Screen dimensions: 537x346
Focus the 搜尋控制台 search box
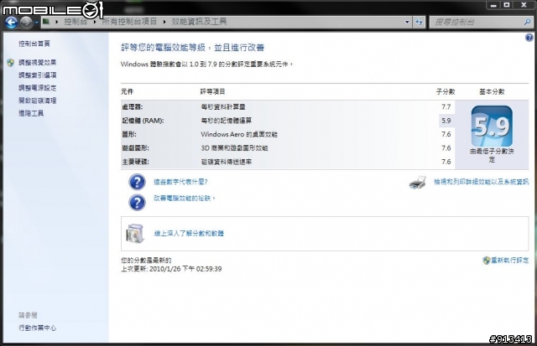click(476, 23)
